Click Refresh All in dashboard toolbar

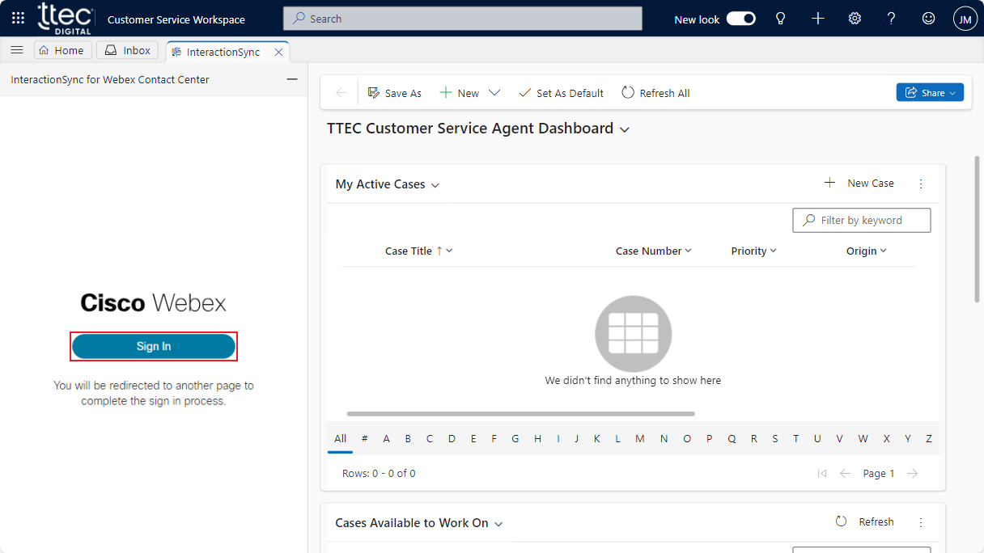655,93
